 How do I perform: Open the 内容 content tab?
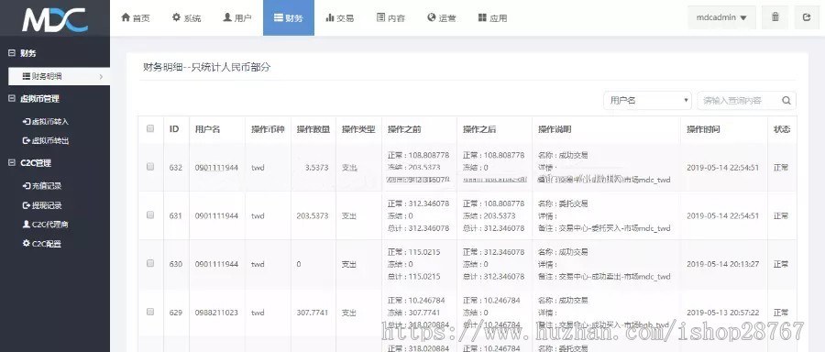pyautogui.click(x=390, y=18)
